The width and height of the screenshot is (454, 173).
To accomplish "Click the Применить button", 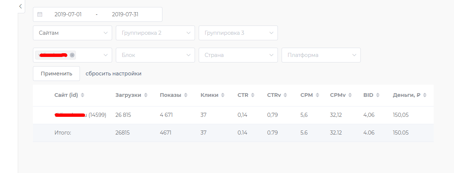I will tap(56, 74).
